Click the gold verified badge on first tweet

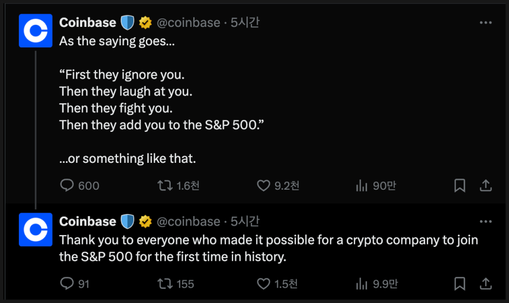[x=145, y=23]
